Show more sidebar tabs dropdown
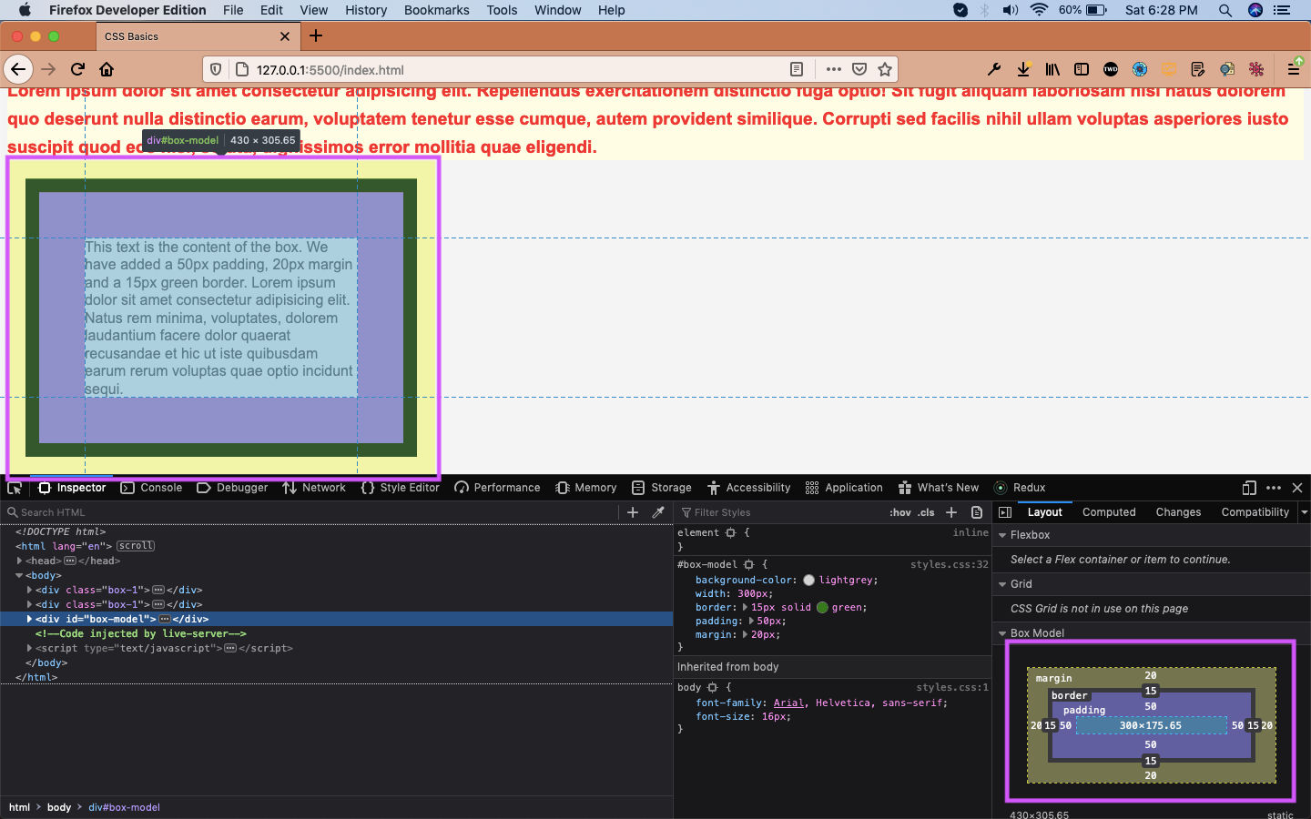Viewport: 1311px width, 819px height. [x=1305, y=512]
